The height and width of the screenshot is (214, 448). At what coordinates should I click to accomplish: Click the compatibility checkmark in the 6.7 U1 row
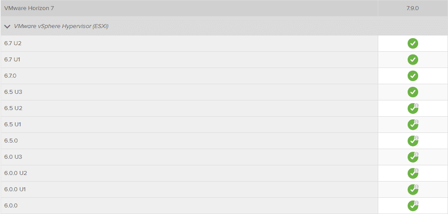(412, 60)
